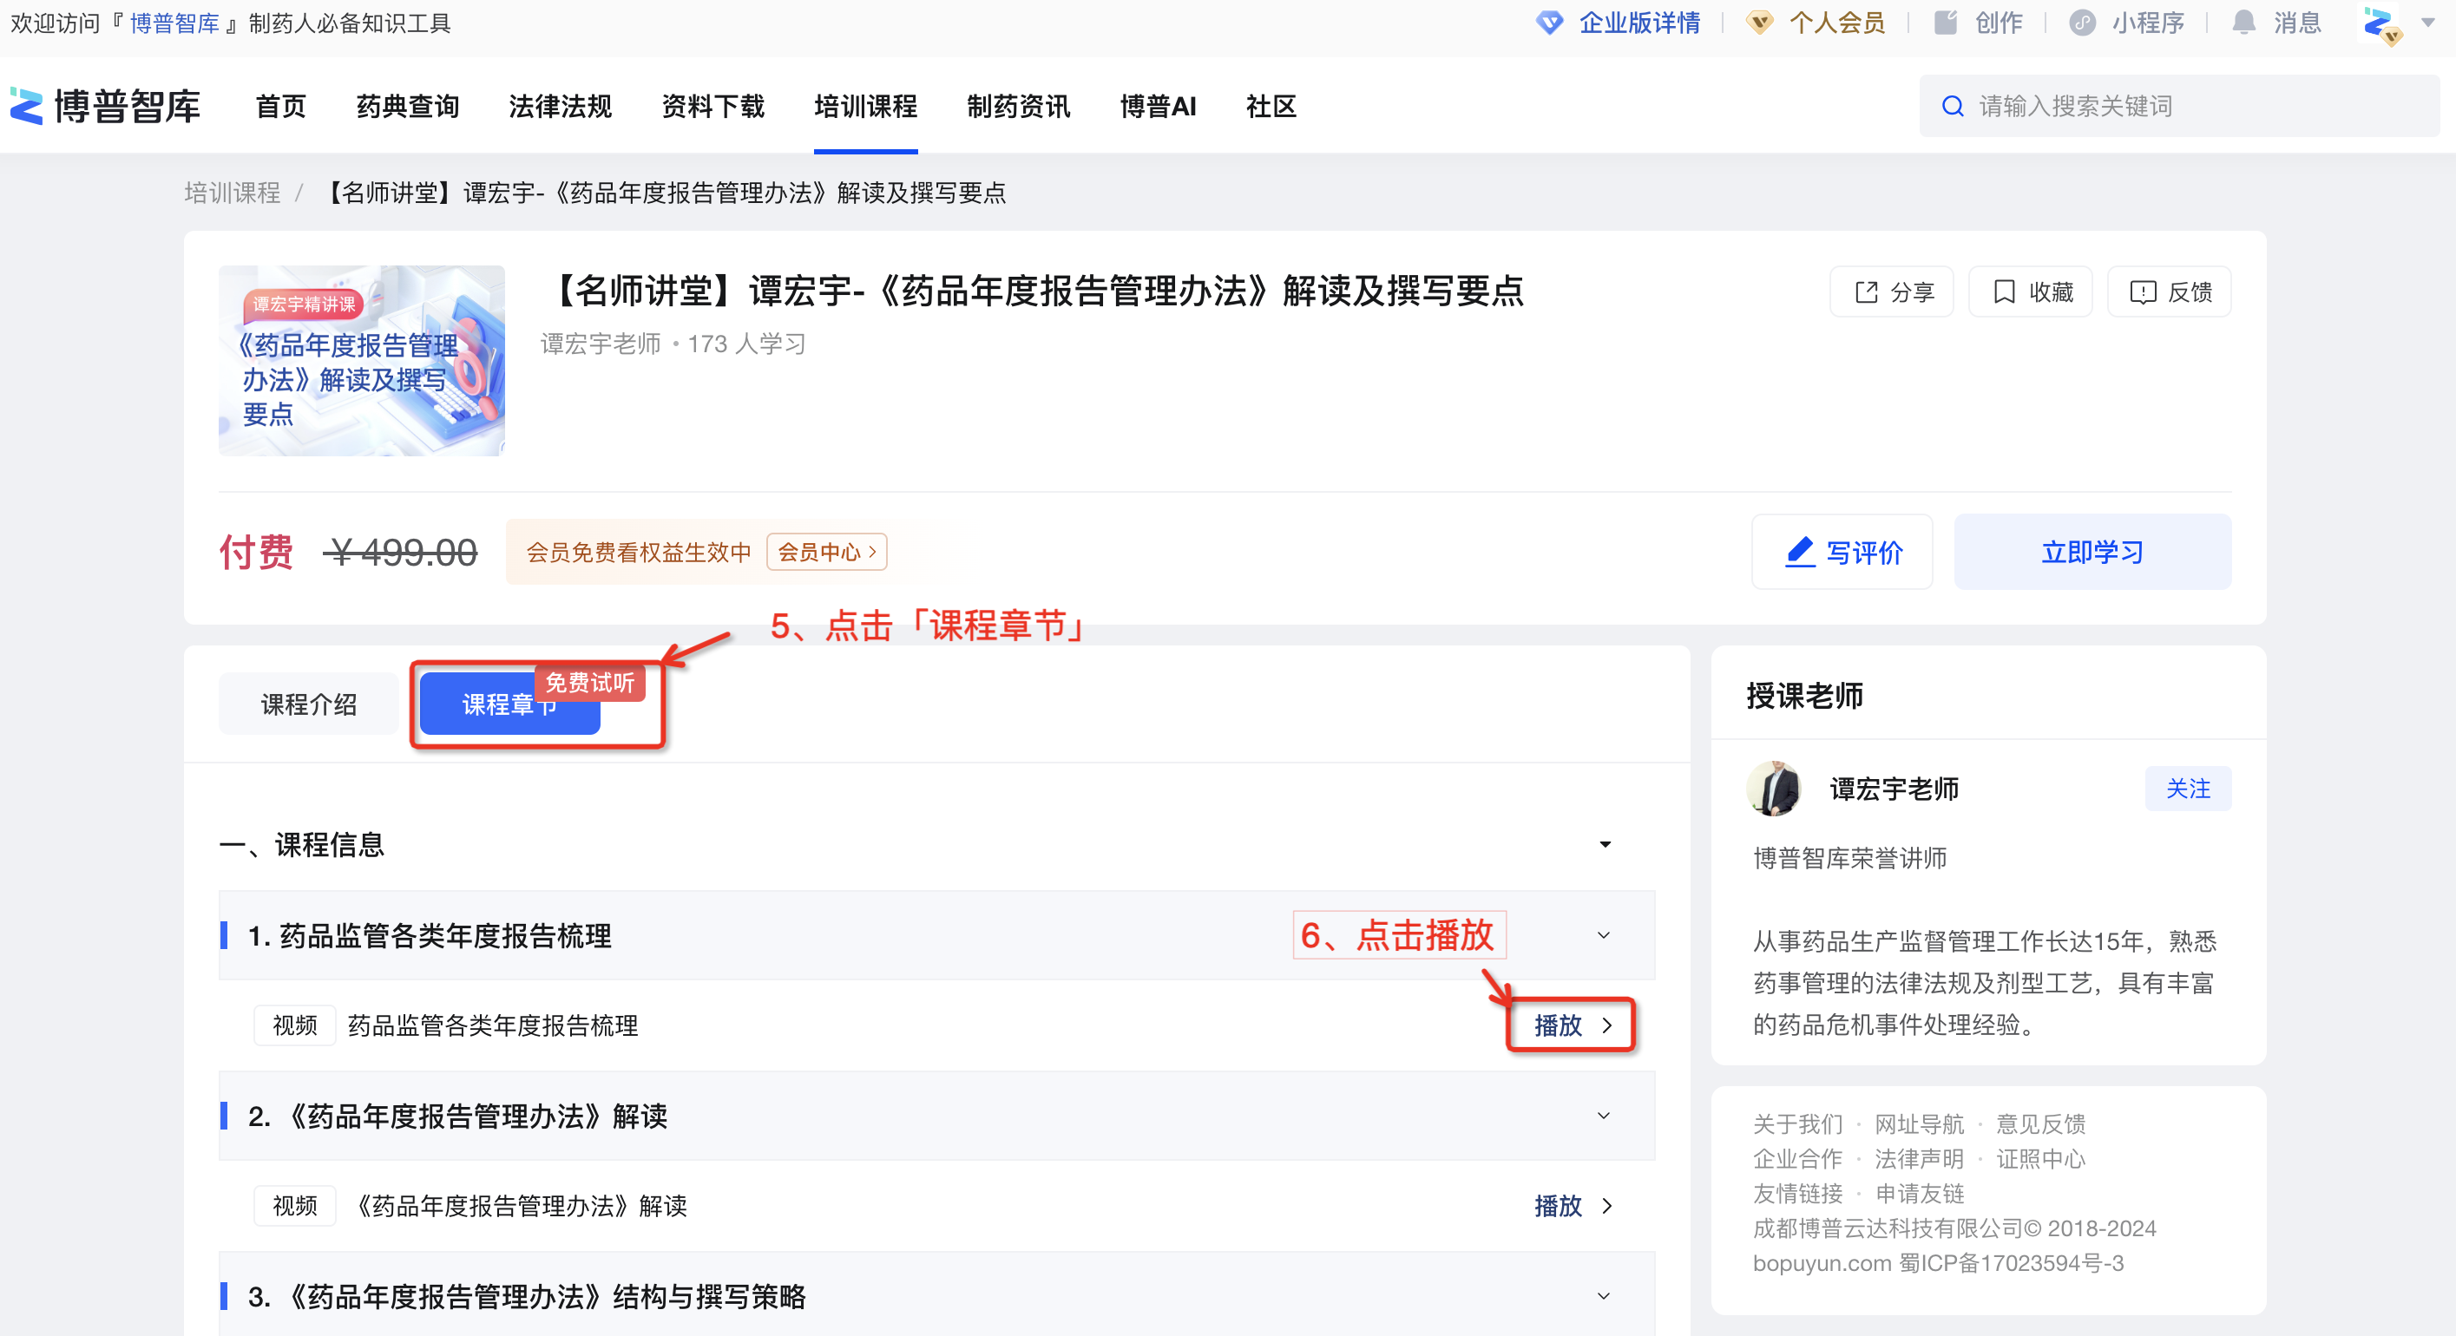
Task: Play video 《药品年度报告管理办法》解读
Action: (1558, 1207)
